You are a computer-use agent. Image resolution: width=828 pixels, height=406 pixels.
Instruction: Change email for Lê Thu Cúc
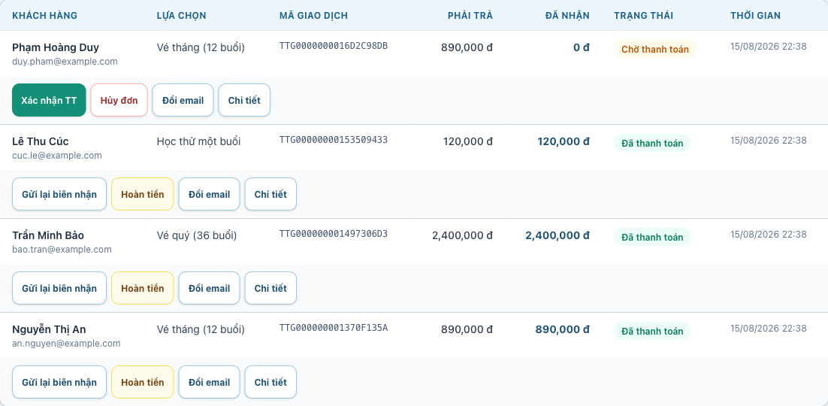209,194
